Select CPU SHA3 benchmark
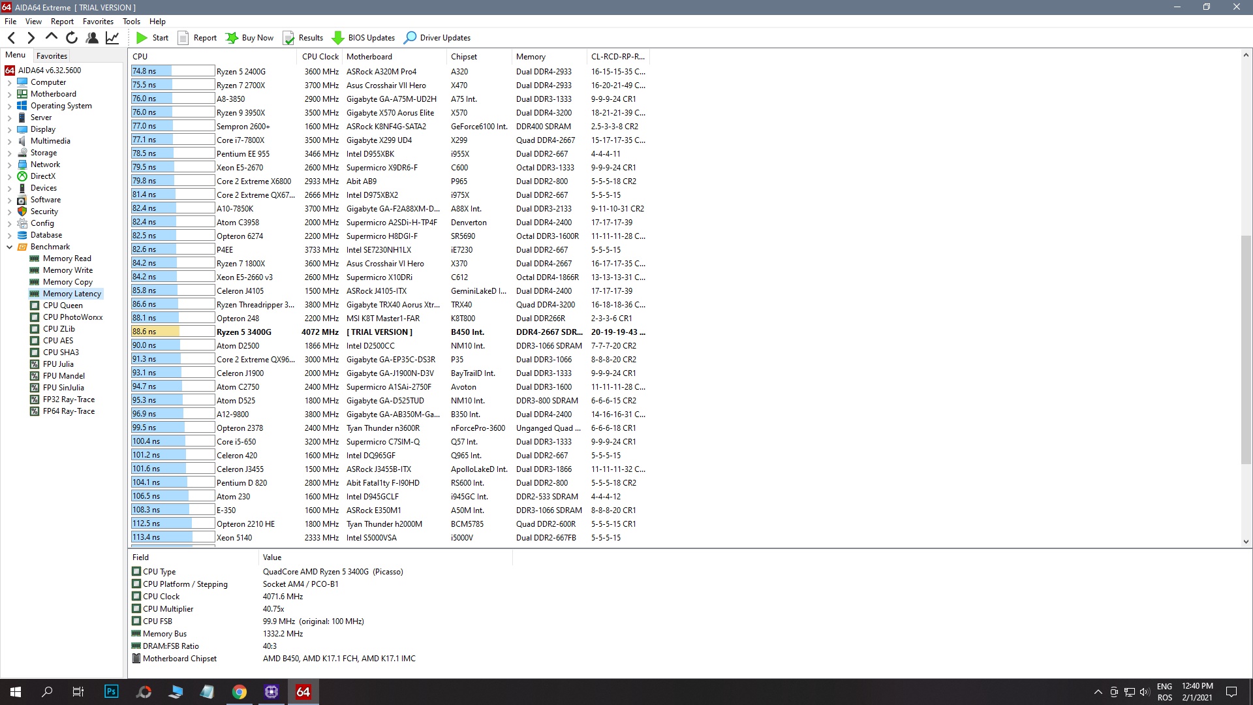This screenshot has width=1253, height=705. click(x=61, y=352)
